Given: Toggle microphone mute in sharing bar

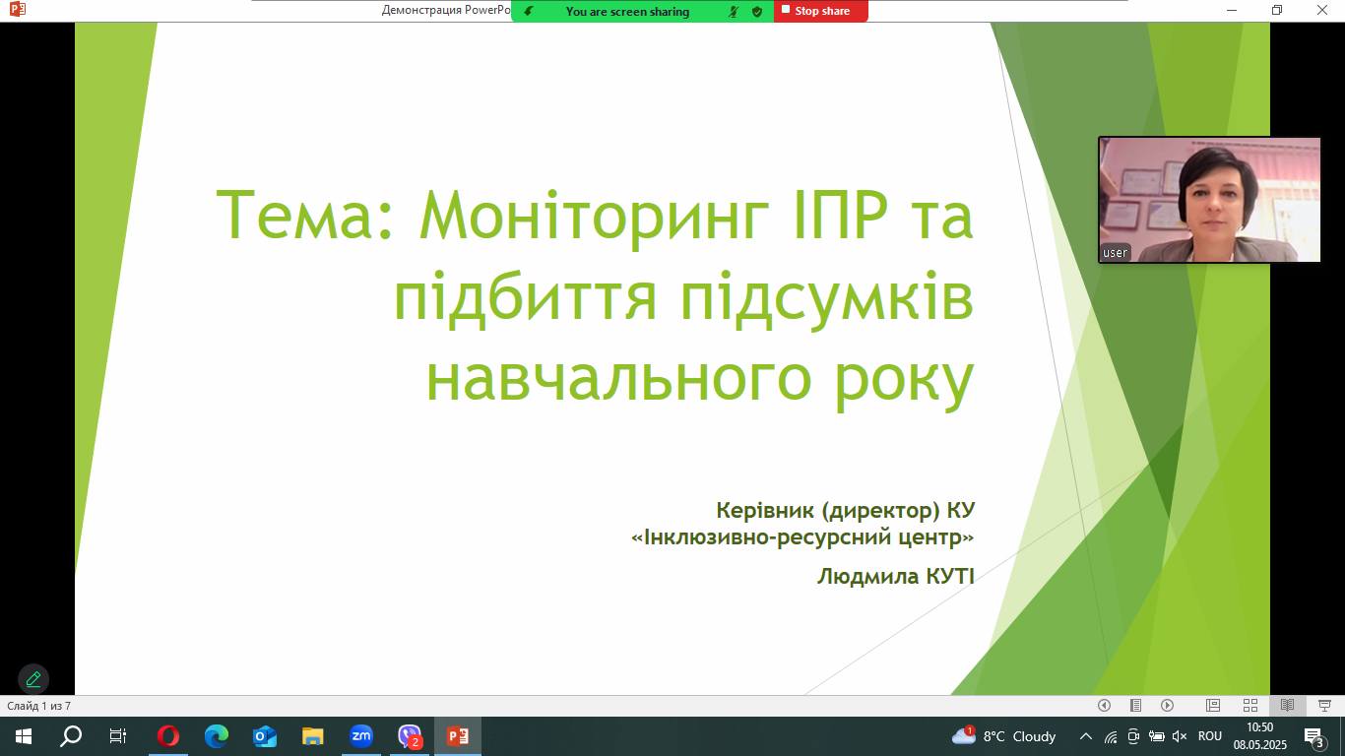Looking at the screenshot, I should [x=734, y=11].
